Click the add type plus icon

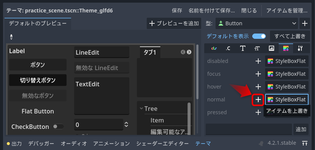click(304, 23)
